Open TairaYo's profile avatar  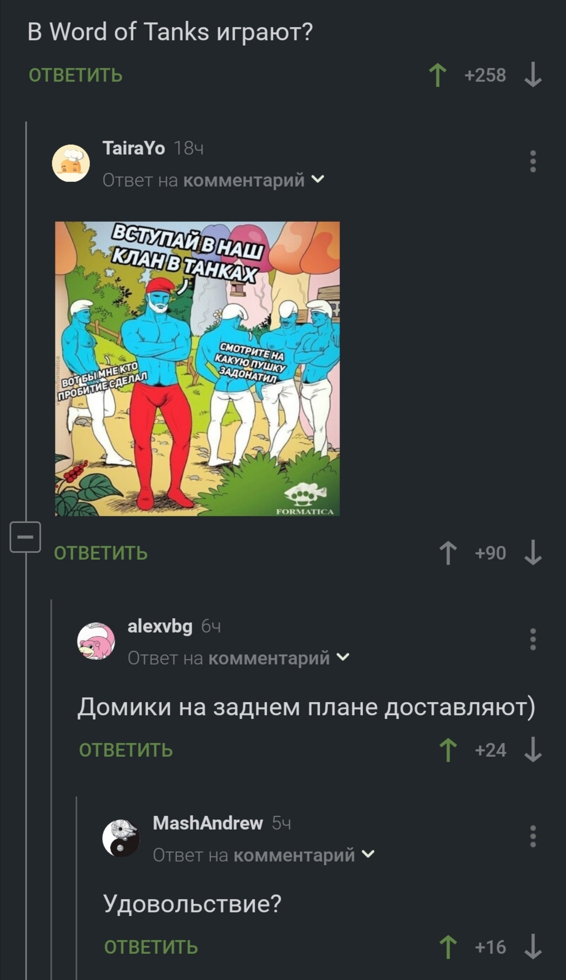point(71,164)
